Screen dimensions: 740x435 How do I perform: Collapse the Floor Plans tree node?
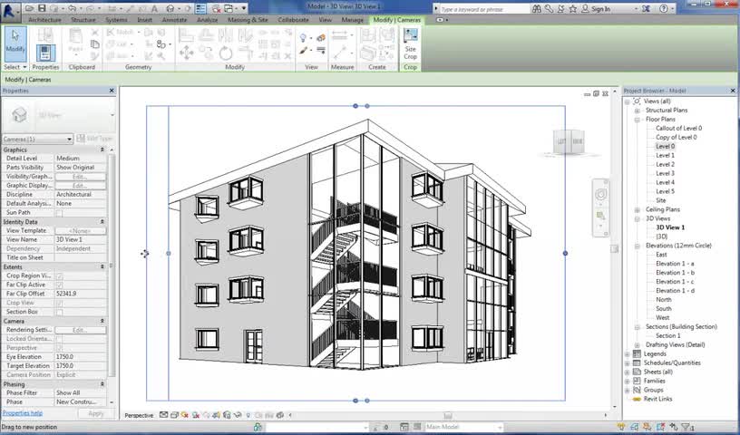pyautogui.click(x=637, y=120)
